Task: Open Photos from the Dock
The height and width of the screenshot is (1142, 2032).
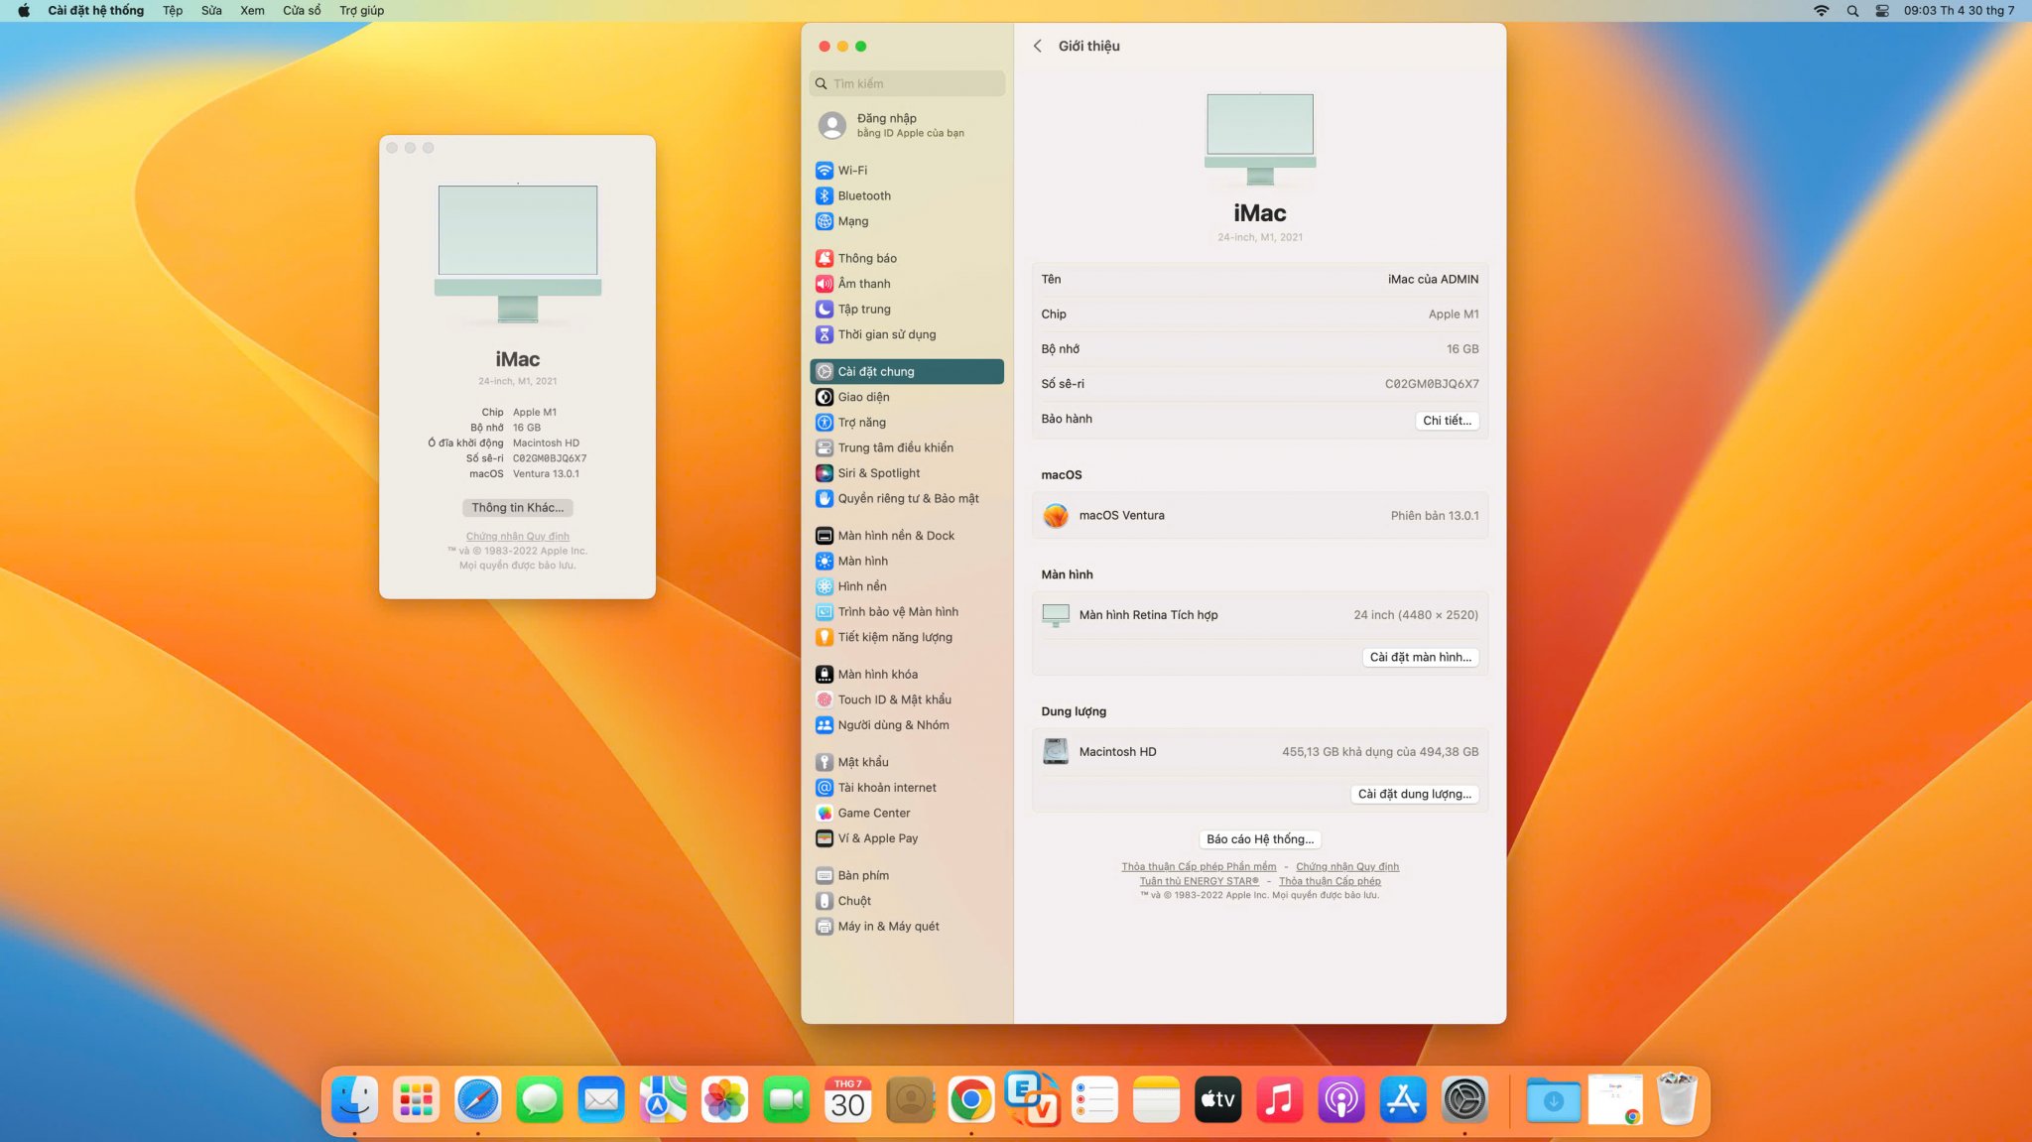Action: (724, 1099)
